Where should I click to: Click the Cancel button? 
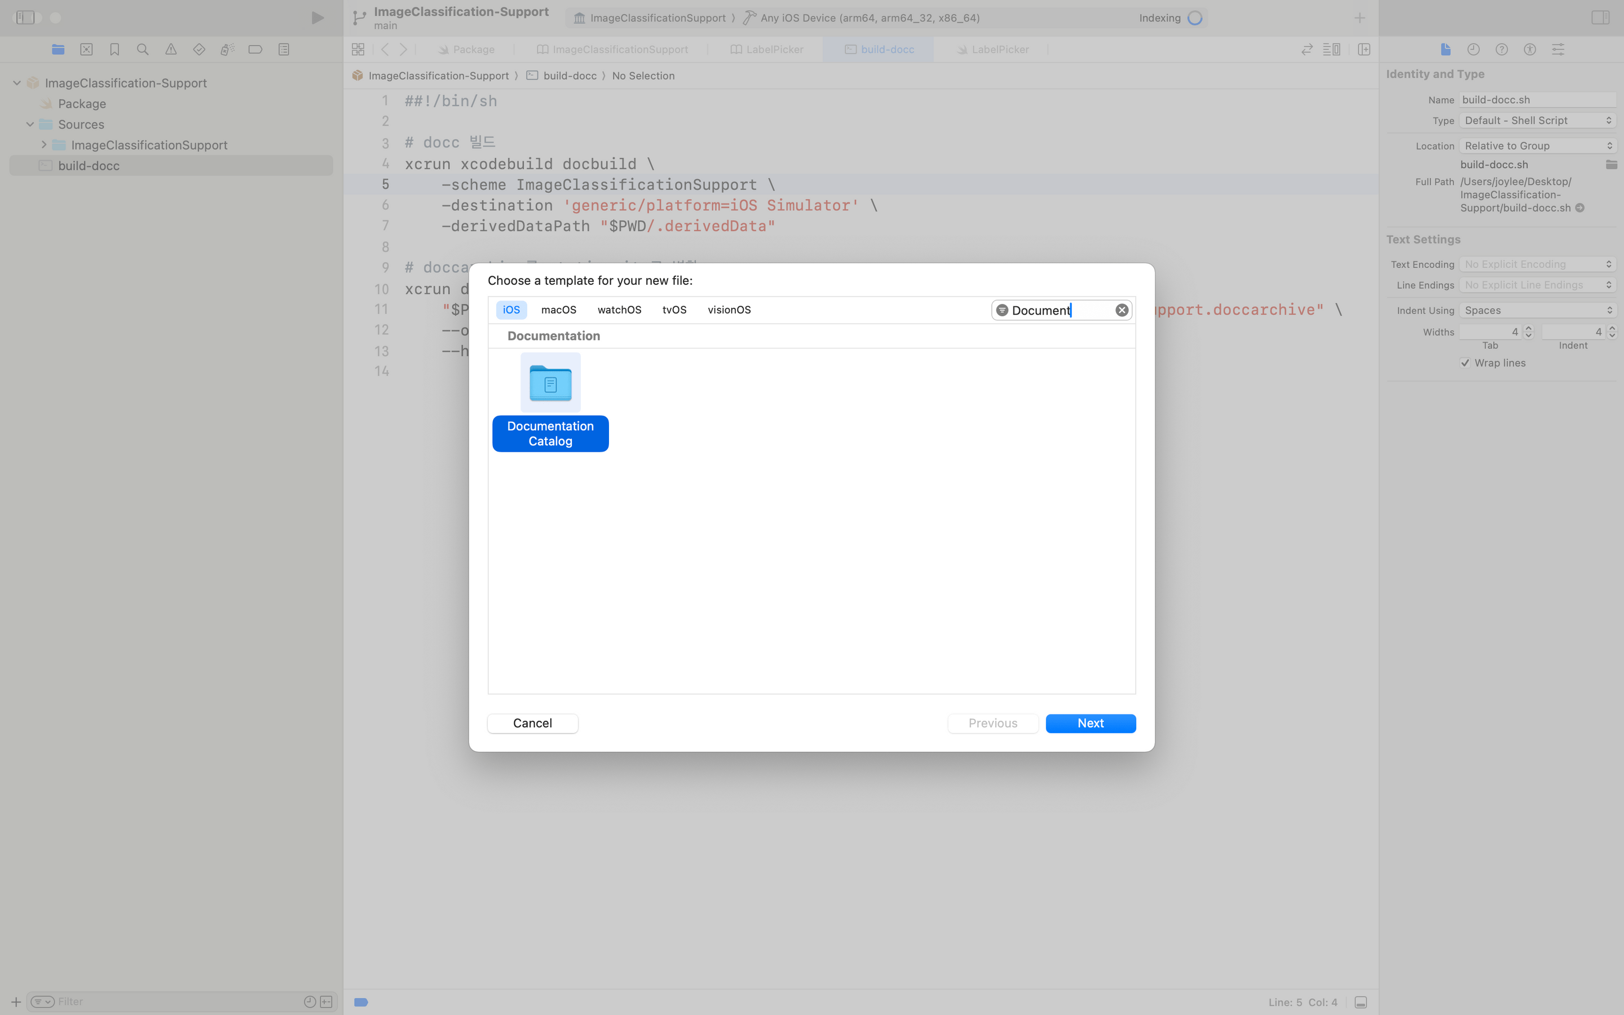click(532, 723)
